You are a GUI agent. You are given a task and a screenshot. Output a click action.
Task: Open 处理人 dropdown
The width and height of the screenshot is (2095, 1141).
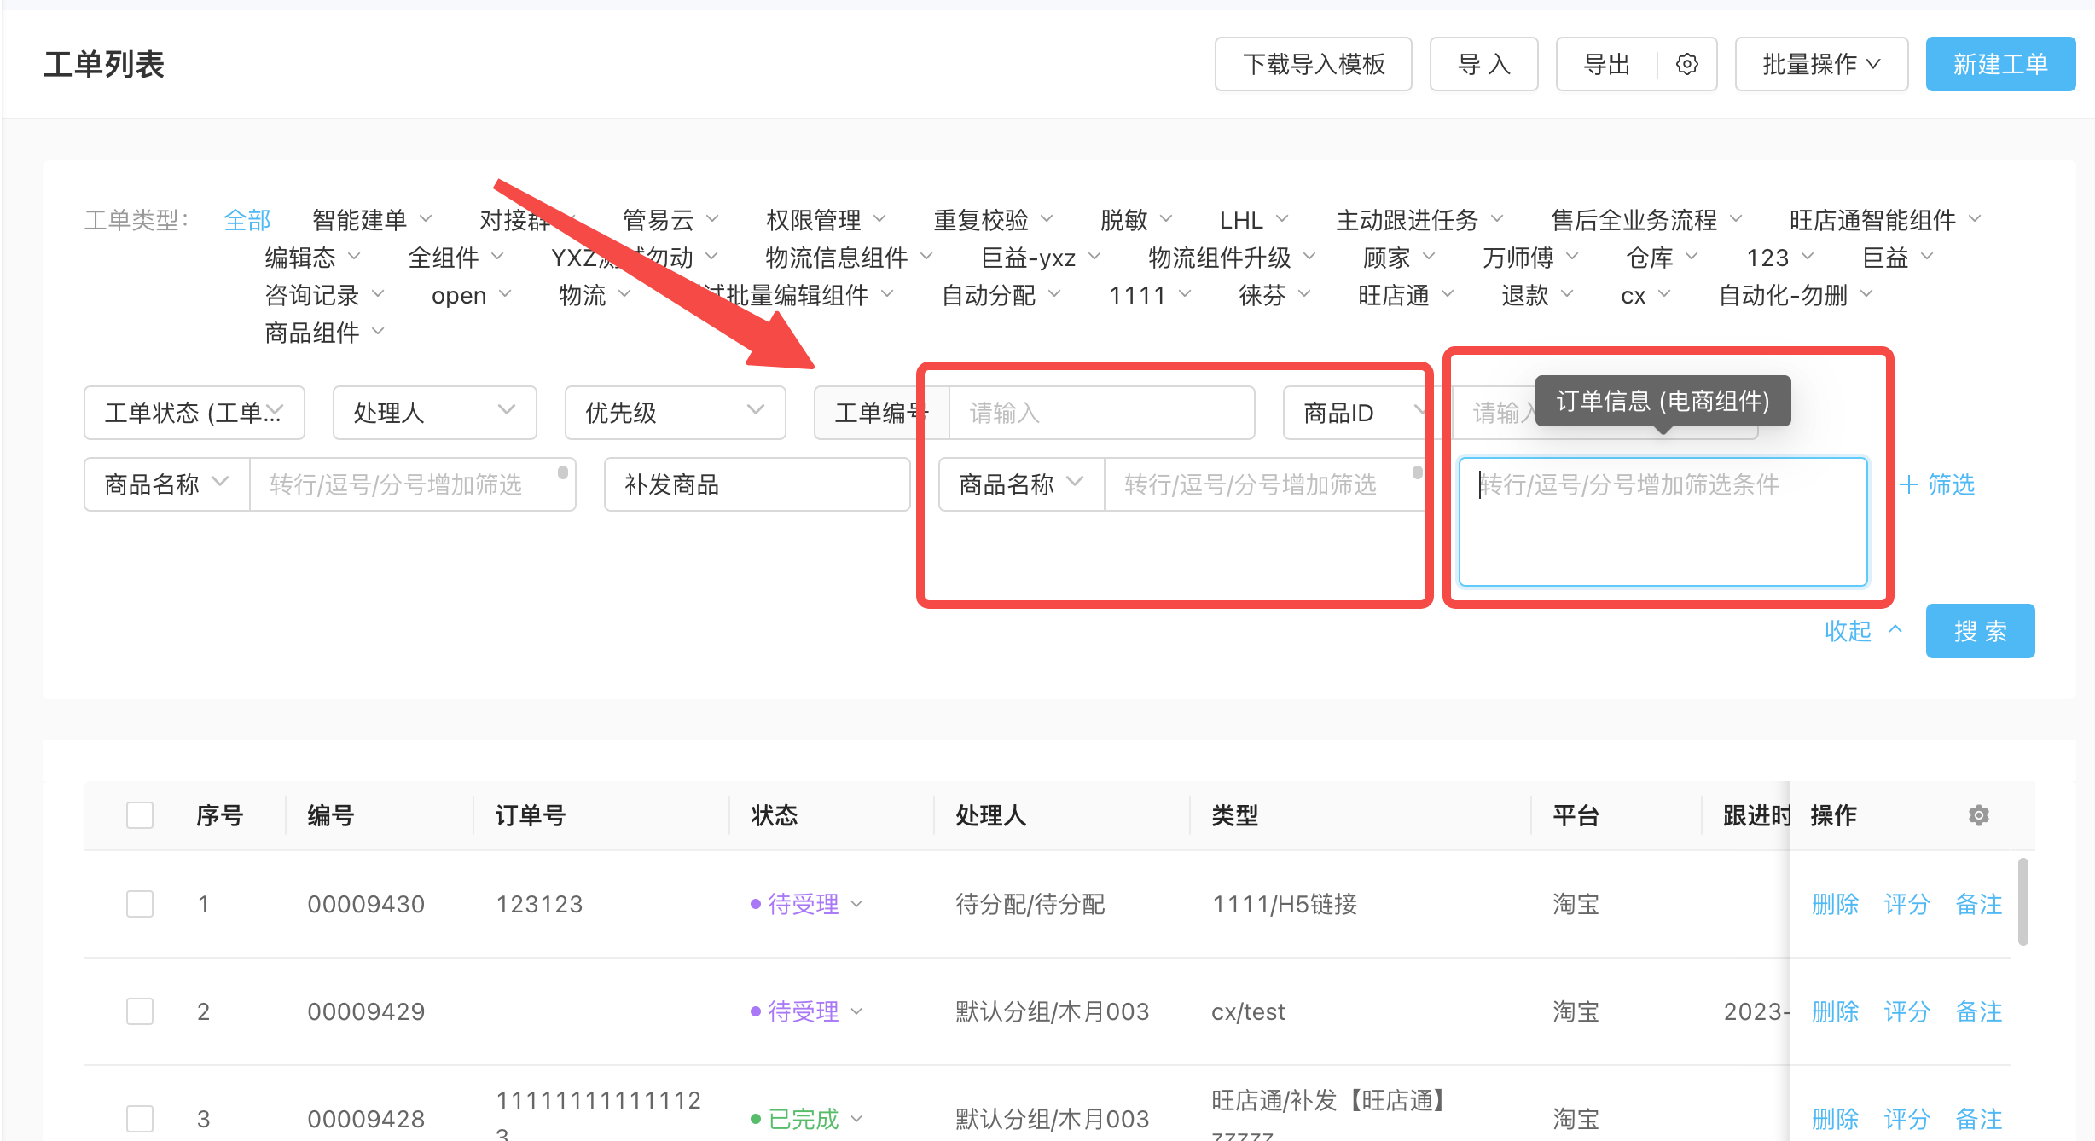[x=435, y=413]
